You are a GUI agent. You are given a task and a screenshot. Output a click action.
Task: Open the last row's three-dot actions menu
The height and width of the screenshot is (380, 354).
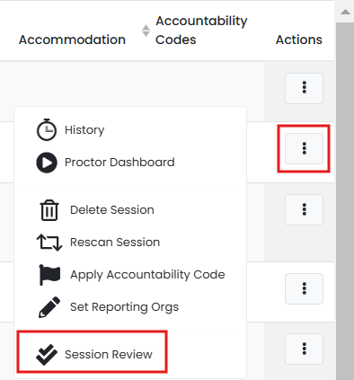coord(304,349)
